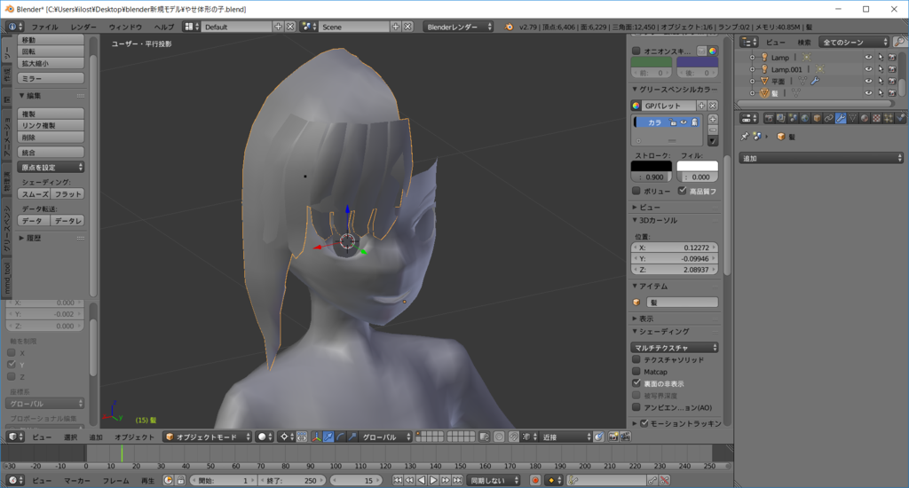This screenshot has width=909, height=488.
Task: Open the オブジェクト menu in 3D view header
Action: 135,437
